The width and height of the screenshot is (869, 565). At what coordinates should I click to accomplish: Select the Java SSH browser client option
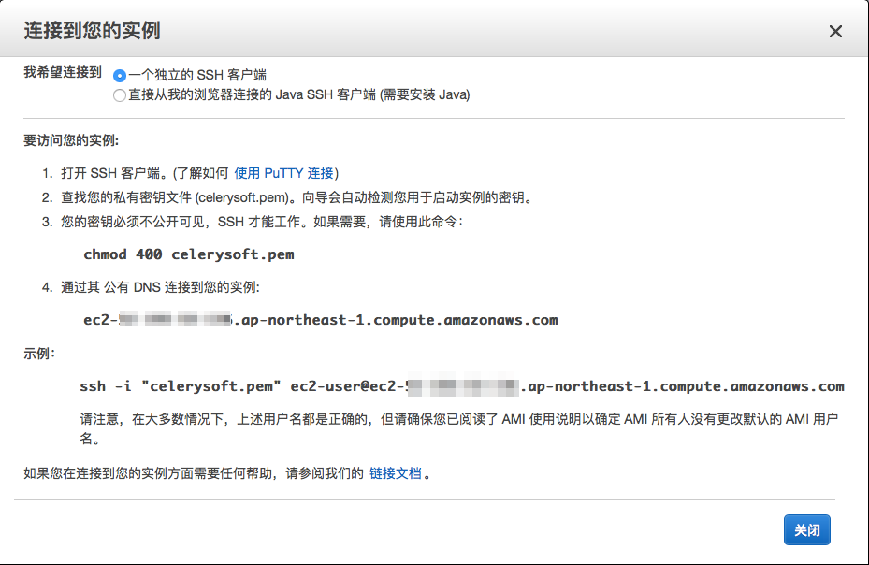tap(119, 95)
